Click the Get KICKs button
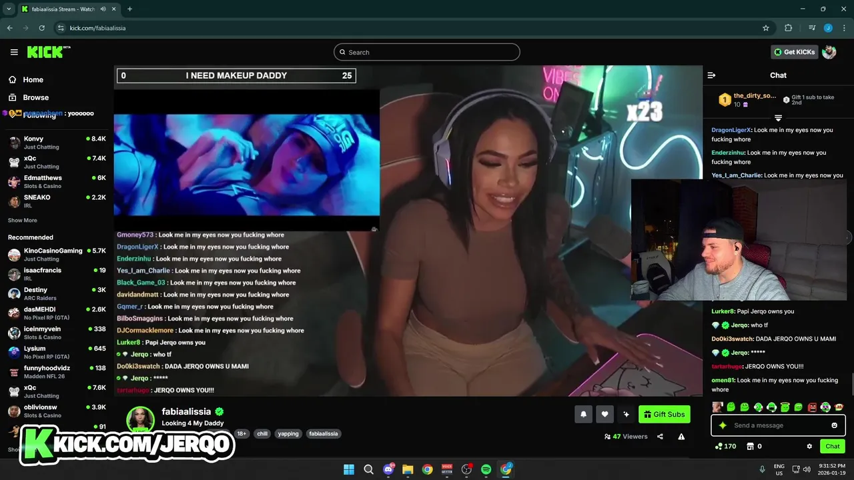The height and width of the screenshot is (480, 854). (794, 52)
